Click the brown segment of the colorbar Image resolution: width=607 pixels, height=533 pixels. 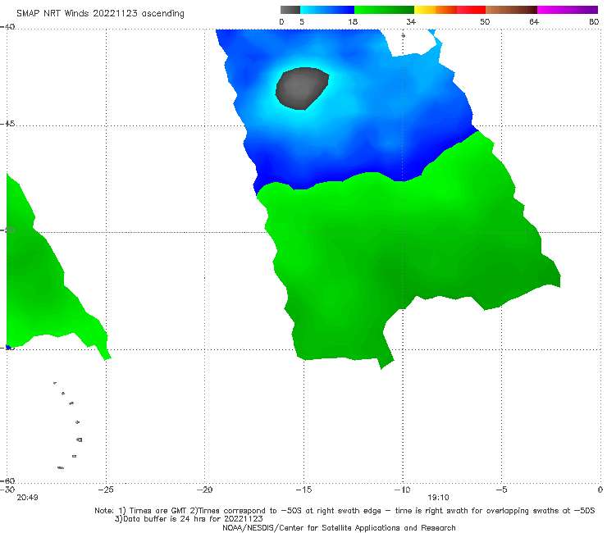click(x=511, y=10)
